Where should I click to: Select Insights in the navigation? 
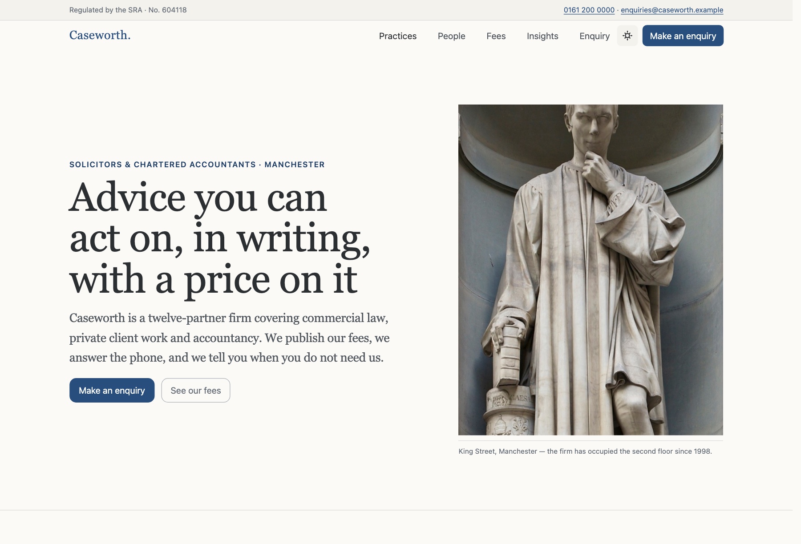coord(542,36)
